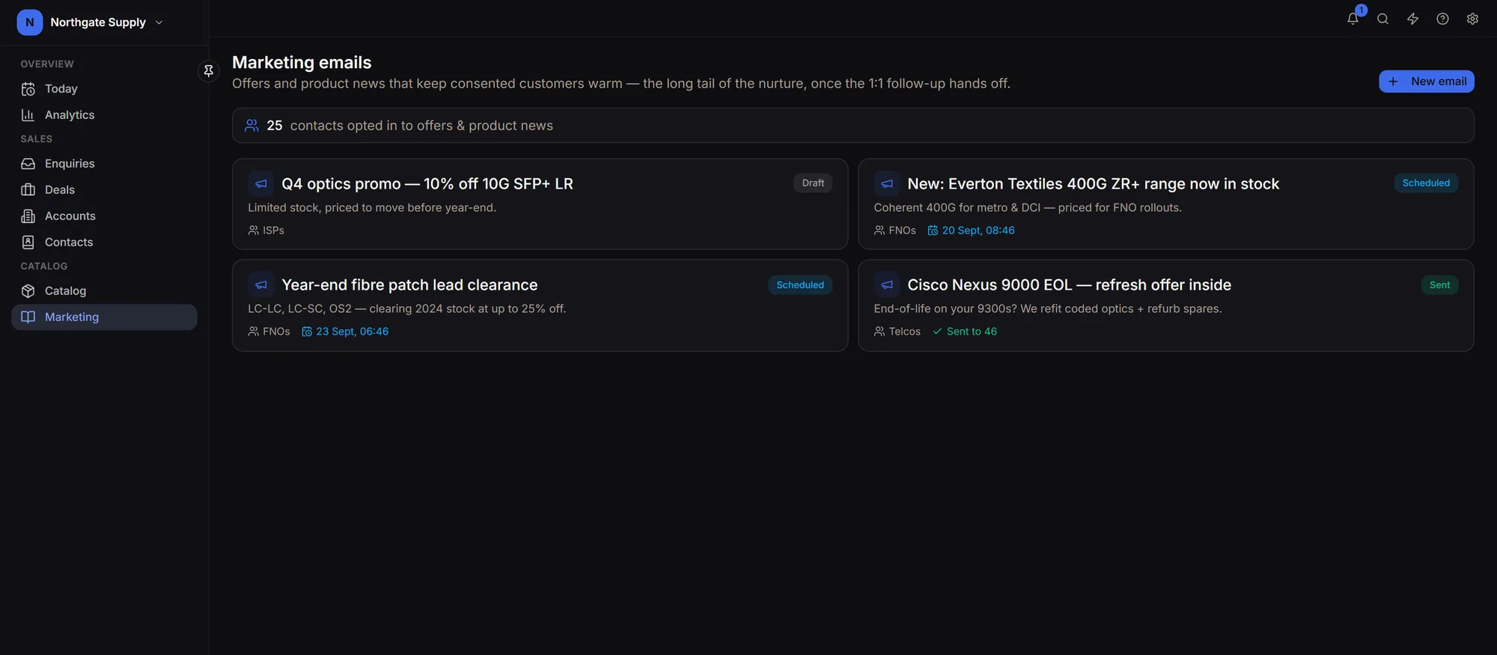Image resolution: width=1497 pixels, height=655 pixels.
Task: Click the 23 Sept, 06:46 schedule time
Action: pos(353,332)
